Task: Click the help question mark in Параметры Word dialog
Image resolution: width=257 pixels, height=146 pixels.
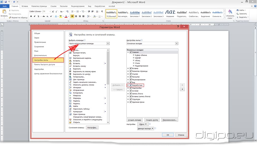Action: 178,26
